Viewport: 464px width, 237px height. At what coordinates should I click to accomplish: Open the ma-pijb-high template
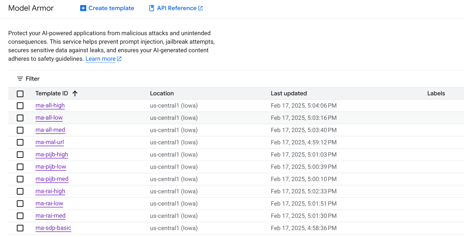[x=52, y=154]
